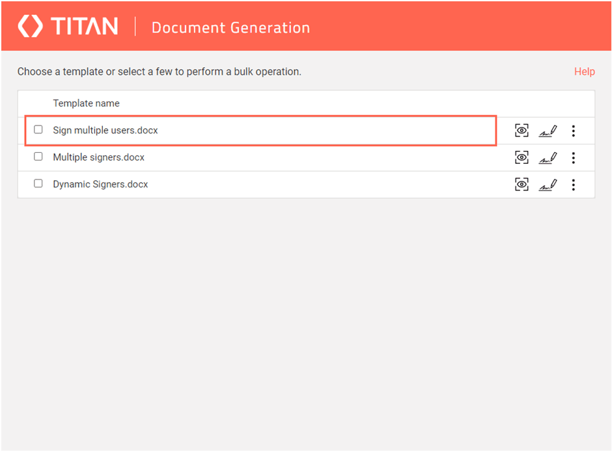612x452 pixels.
Task: Click the signature pen icon for Dynamic Signers.docx
Action: [x=548, y=185]
